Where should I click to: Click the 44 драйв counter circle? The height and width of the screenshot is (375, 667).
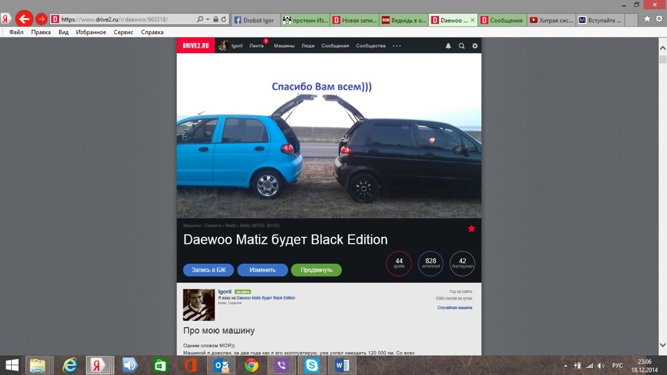[x=399, y=264]
